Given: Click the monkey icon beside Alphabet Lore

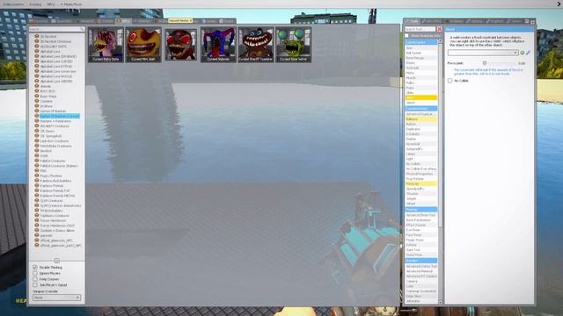Looking at the screenshot, I should pos(37,51).
